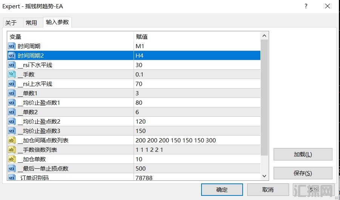Click the icon beside __rsi上水平线

pyautogui.click(x=12, y=84)
